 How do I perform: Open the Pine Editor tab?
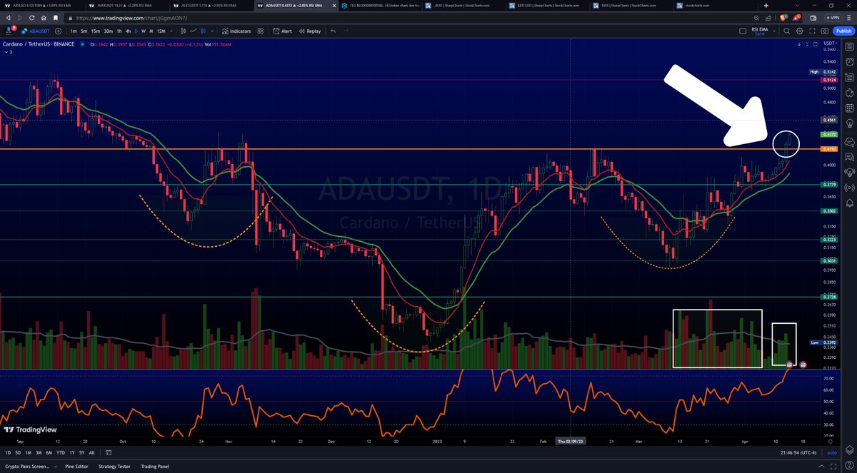tap(77, 466)
